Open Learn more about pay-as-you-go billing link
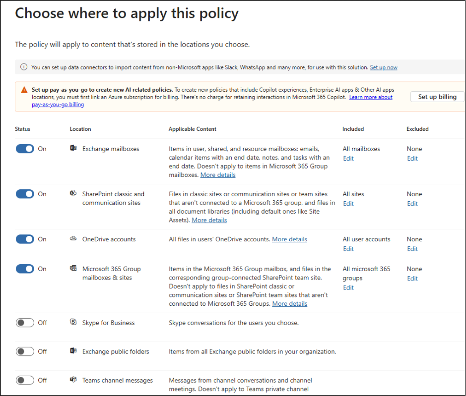466x396 pixels. click(371, 97)
